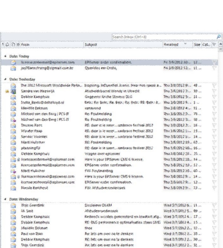This screenshot has width=223, height=248.
Task: Toggle the flag on Paul van Dam's message
Action: coord(214,233)
